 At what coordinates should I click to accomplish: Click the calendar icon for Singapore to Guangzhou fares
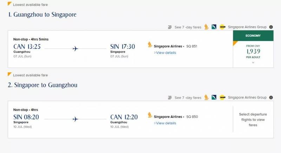(170, 98)
